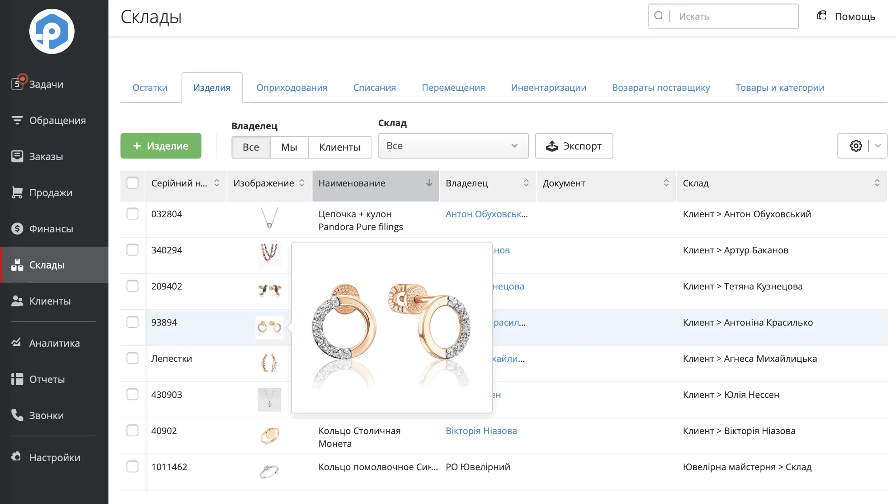The width and height of the screenshot is (896, 504).
Task: Open ring thumbnail of item 40902
Action: tap(269, 436)
